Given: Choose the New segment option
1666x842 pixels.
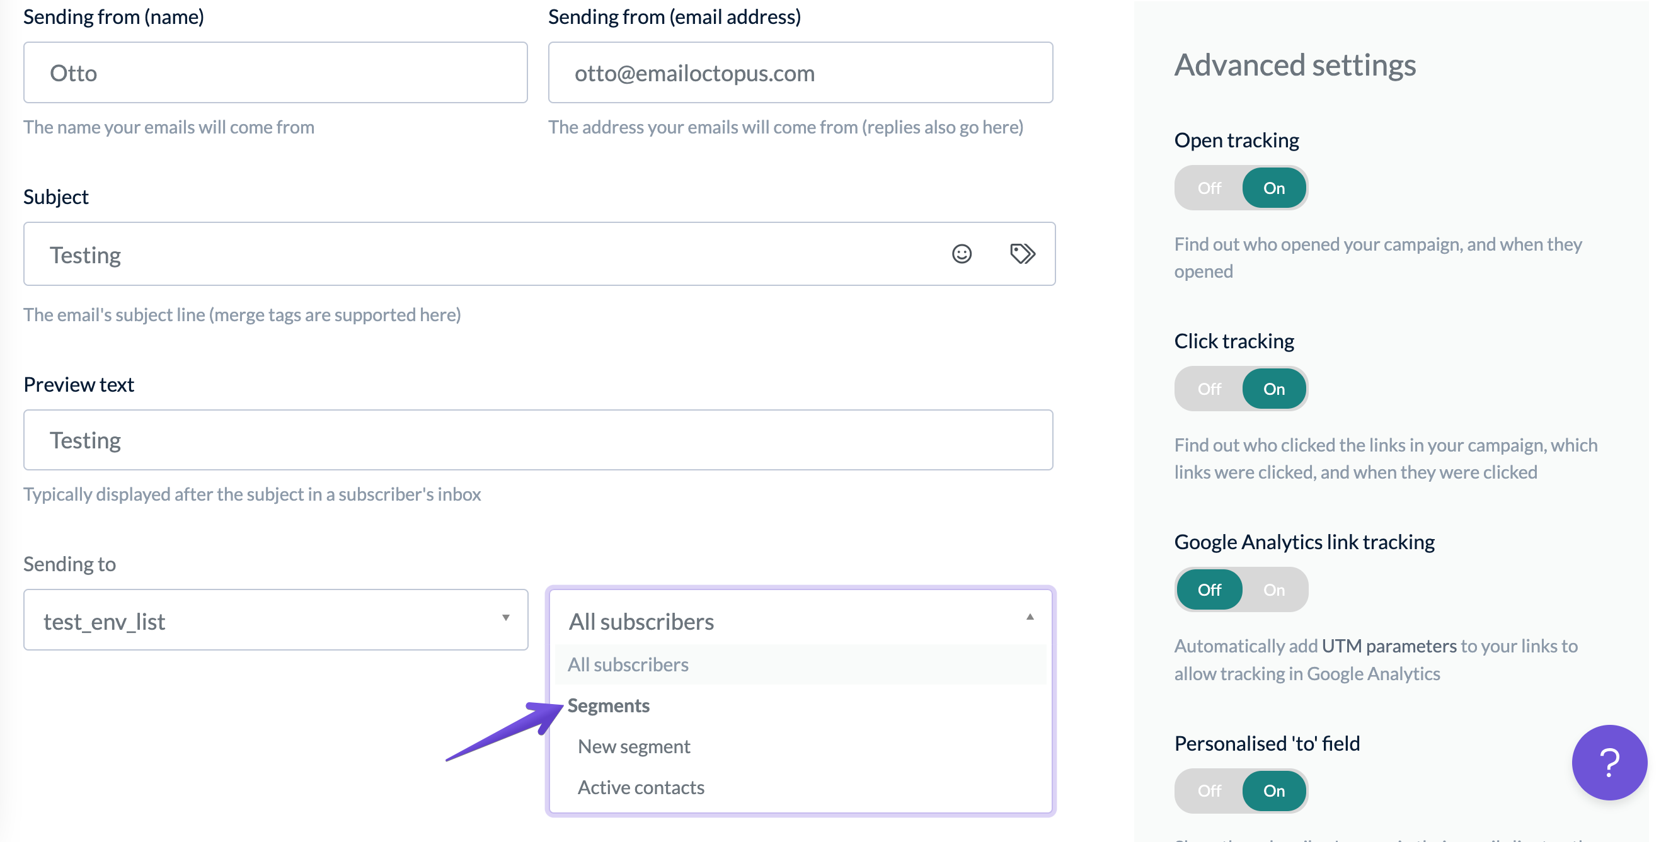Looking at the screenshot, I should click(x=634, y=746).
